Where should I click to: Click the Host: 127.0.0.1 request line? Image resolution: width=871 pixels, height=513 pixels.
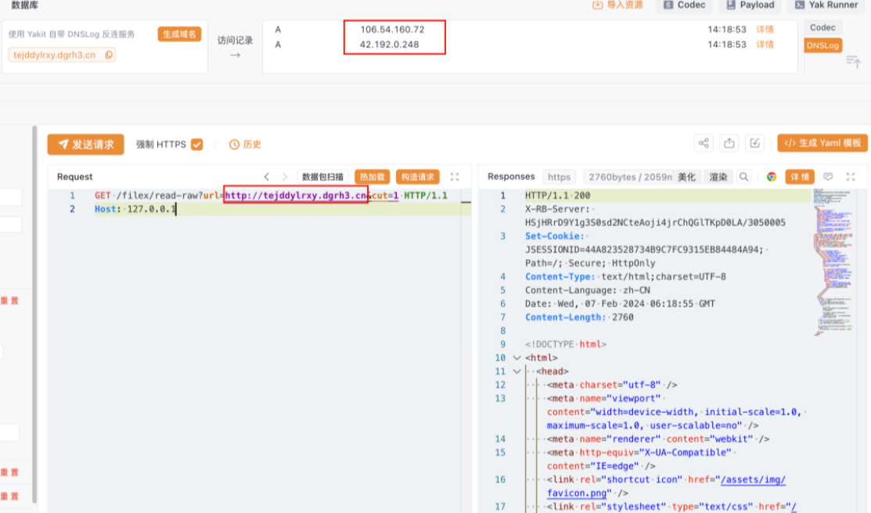[x=135, y=210]
